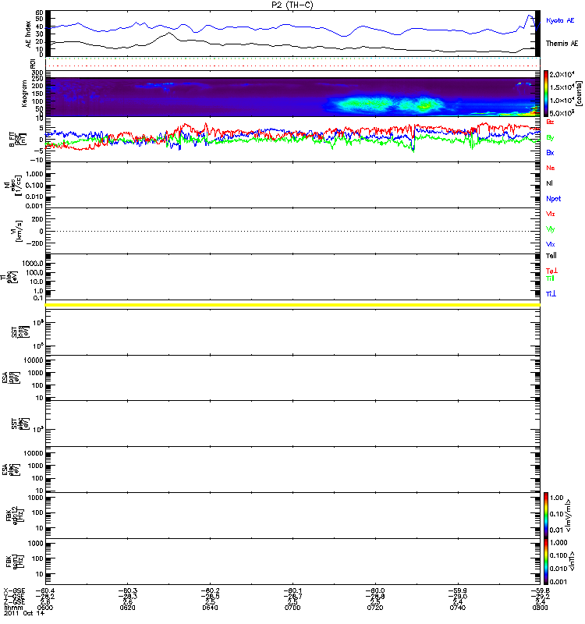The image size is (585, 624).
Task: Click the "AE Index" axis label
Action: click(28, 34)
